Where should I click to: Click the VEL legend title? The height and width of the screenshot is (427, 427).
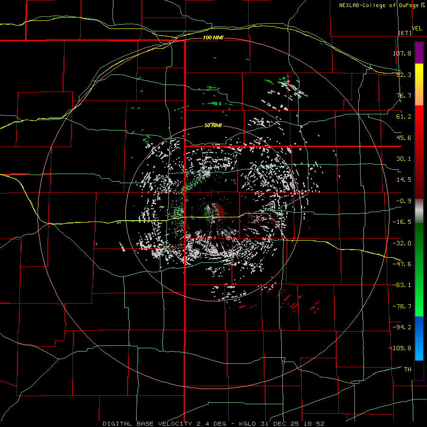pyautogui.click(x=417, y=28)
